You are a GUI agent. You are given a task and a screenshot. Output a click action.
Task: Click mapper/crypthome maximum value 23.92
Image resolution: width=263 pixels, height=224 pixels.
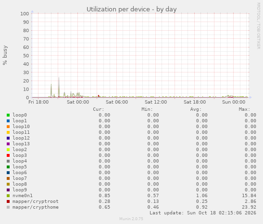pos(249,207)
